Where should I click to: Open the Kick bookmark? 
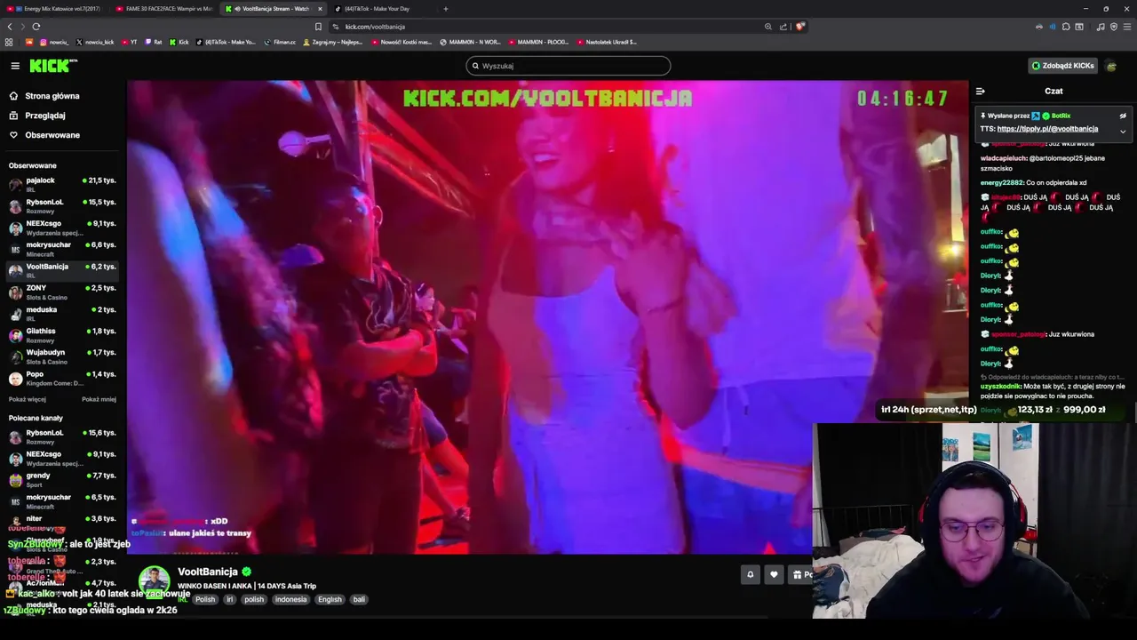pyautogui.click(x=179, y=42)
